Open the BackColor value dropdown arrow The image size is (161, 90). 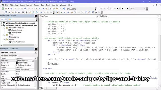point(33,61)
